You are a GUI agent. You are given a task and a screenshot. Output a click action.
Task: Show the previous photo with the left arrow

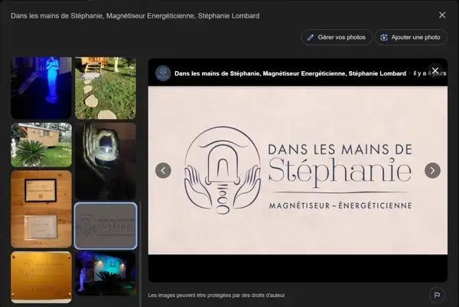click(163, 170)
